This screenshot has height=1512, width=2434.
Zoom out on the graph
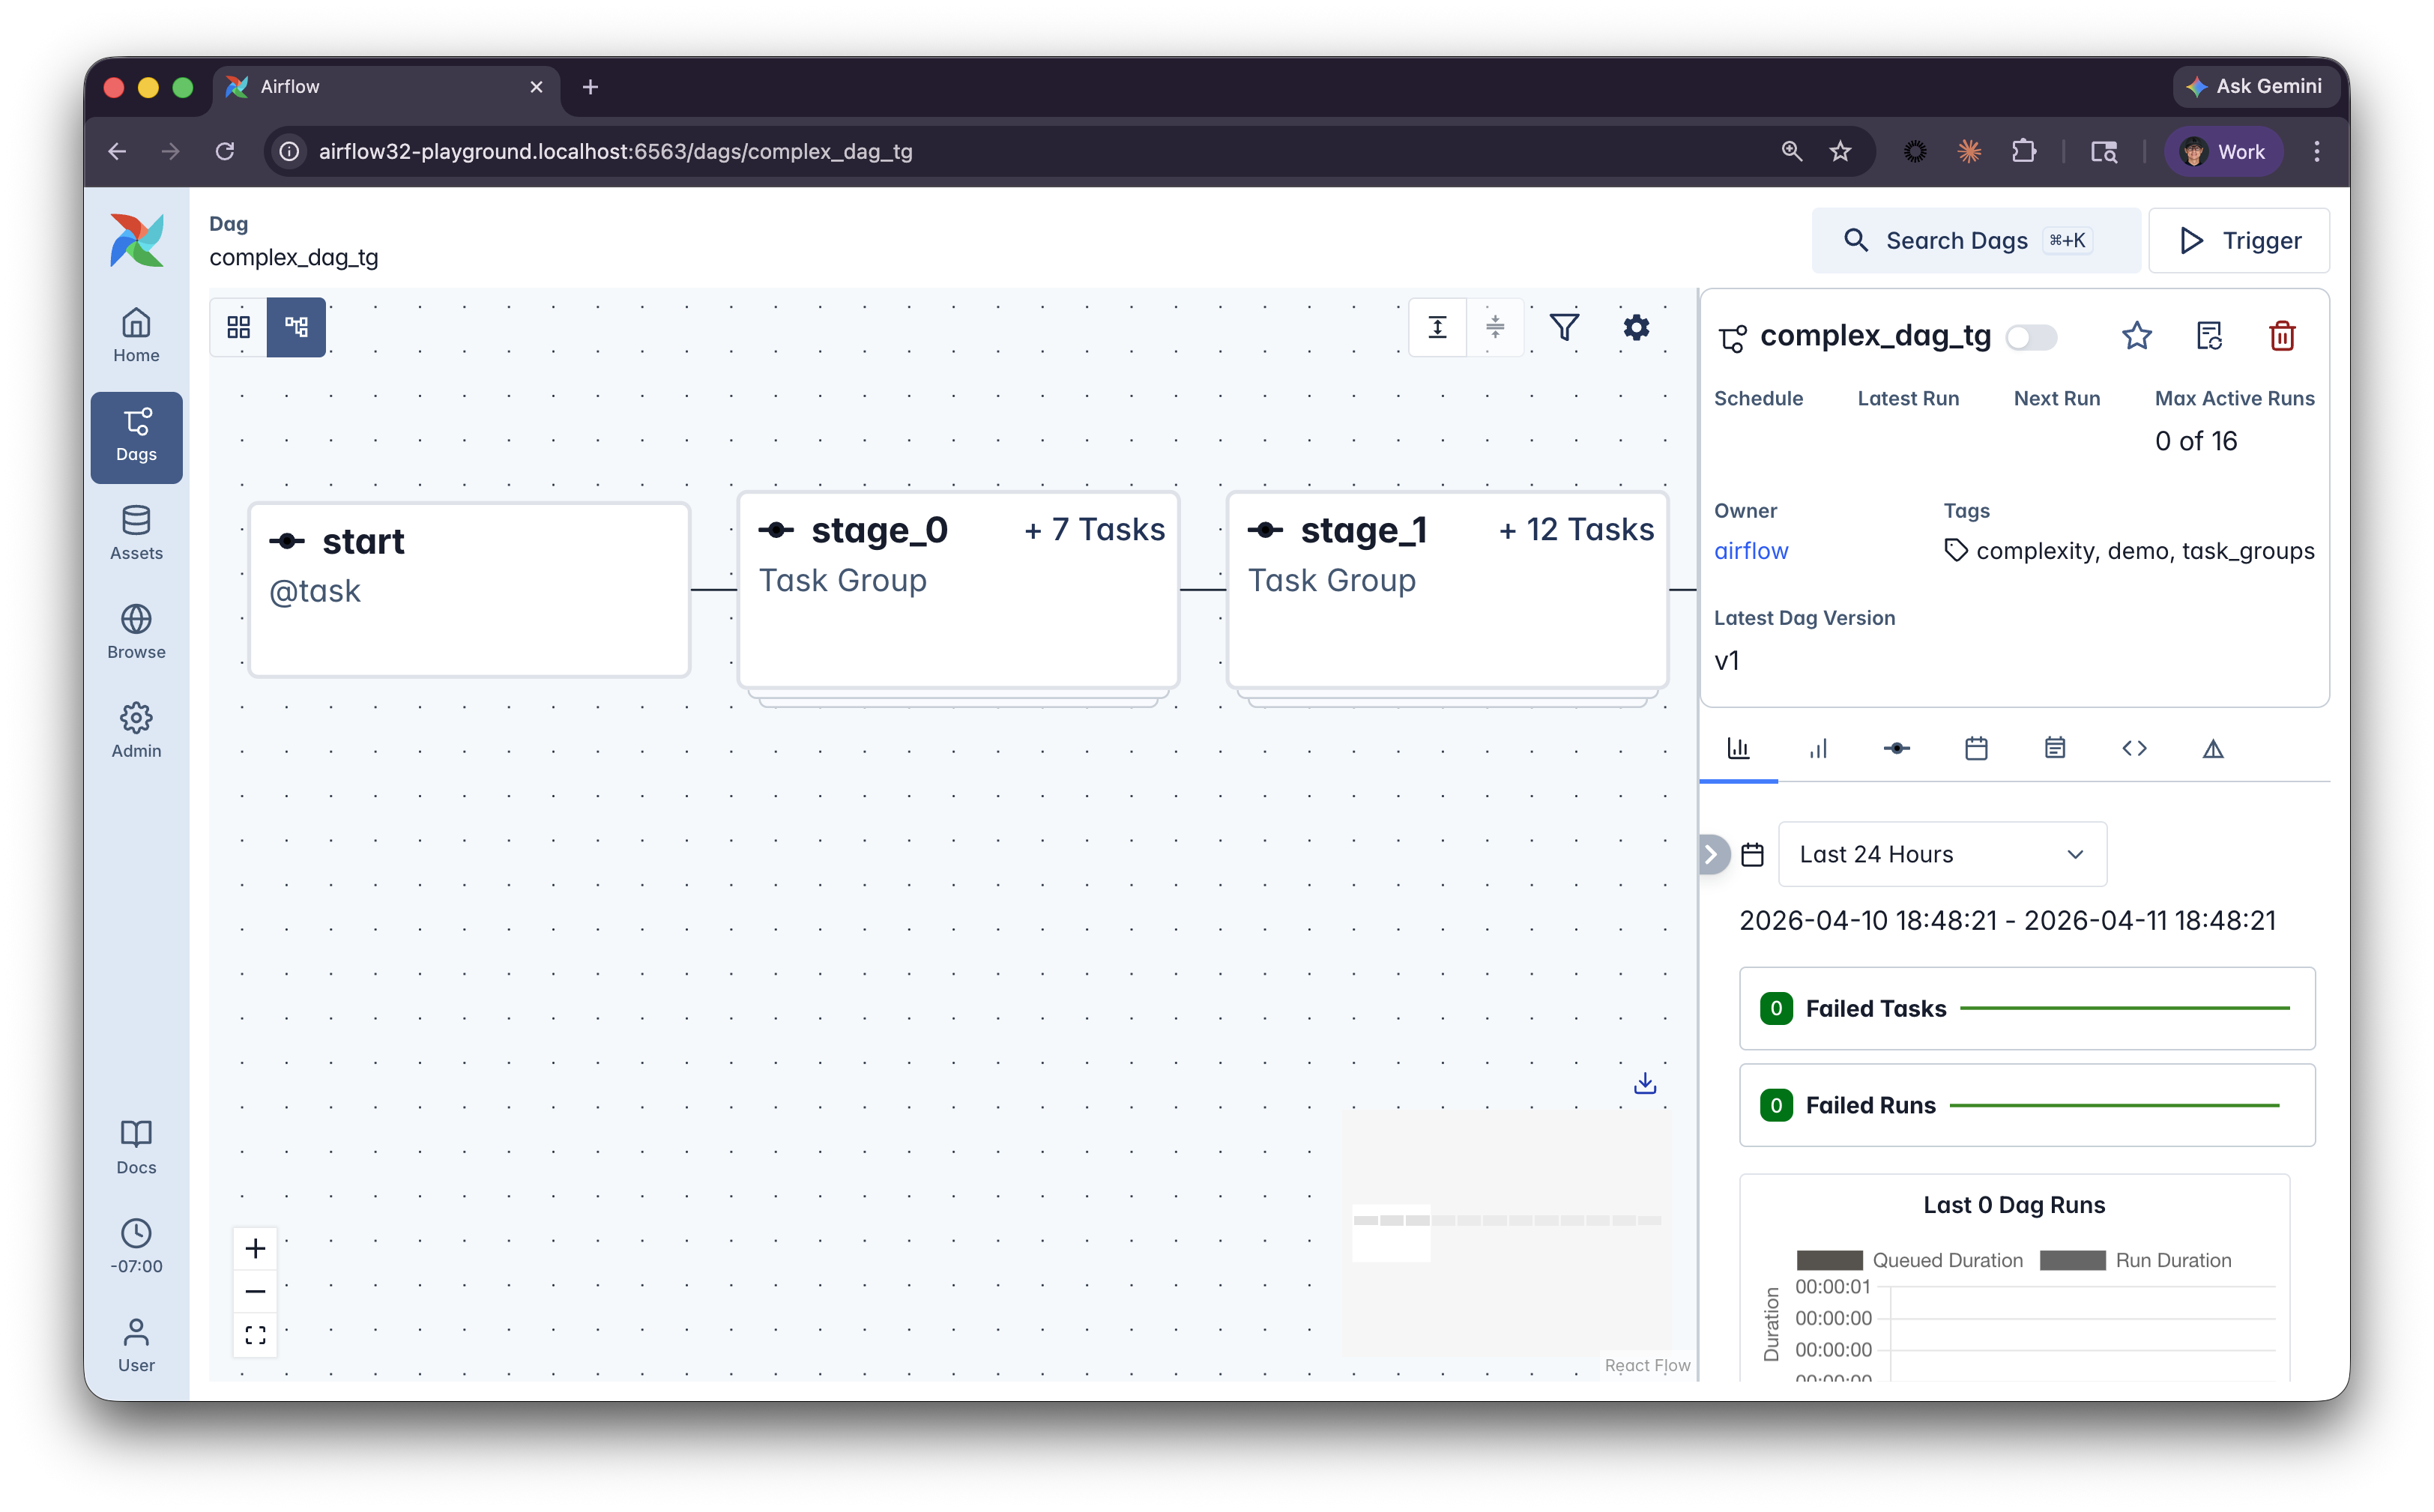(255, 1292)
